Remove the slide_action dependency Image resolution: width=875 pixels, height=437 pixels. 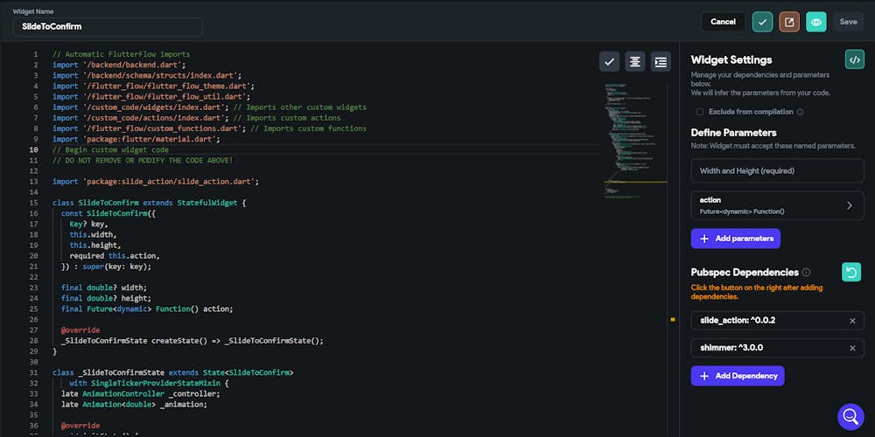[852, 321]
